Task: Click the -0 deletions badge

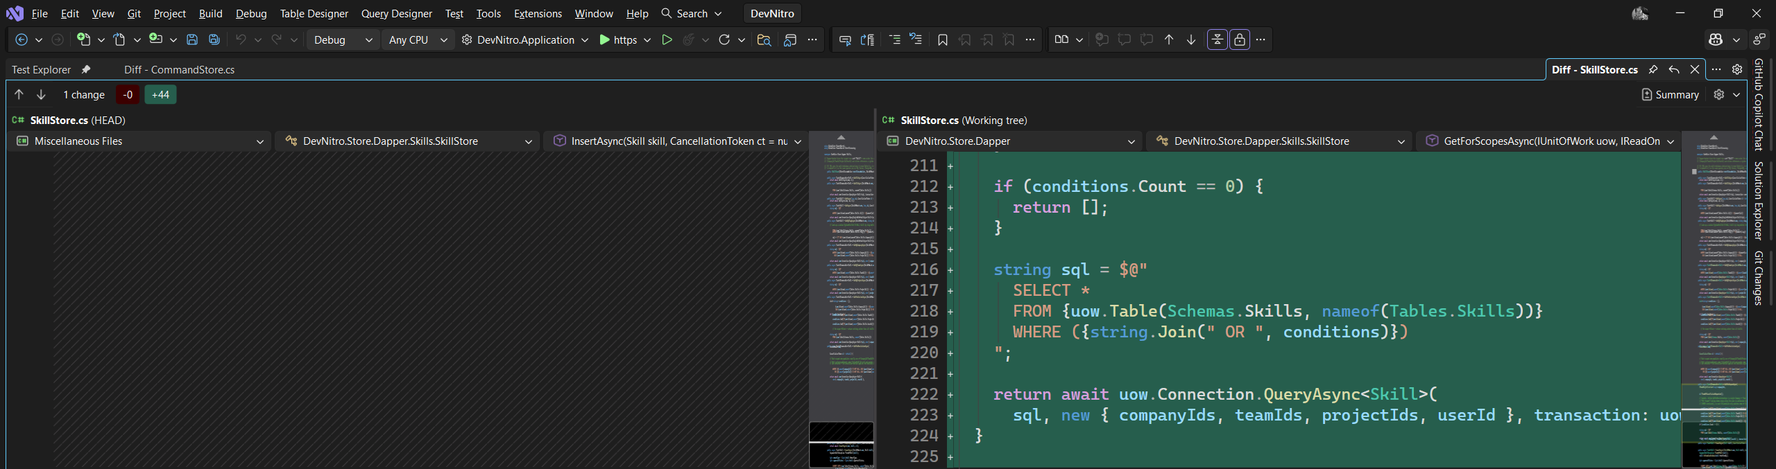Action: point(128,95)
